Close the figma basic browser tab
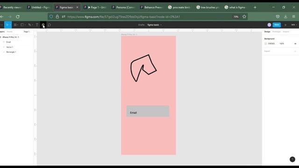299x168 pixels. coord(77,7)
